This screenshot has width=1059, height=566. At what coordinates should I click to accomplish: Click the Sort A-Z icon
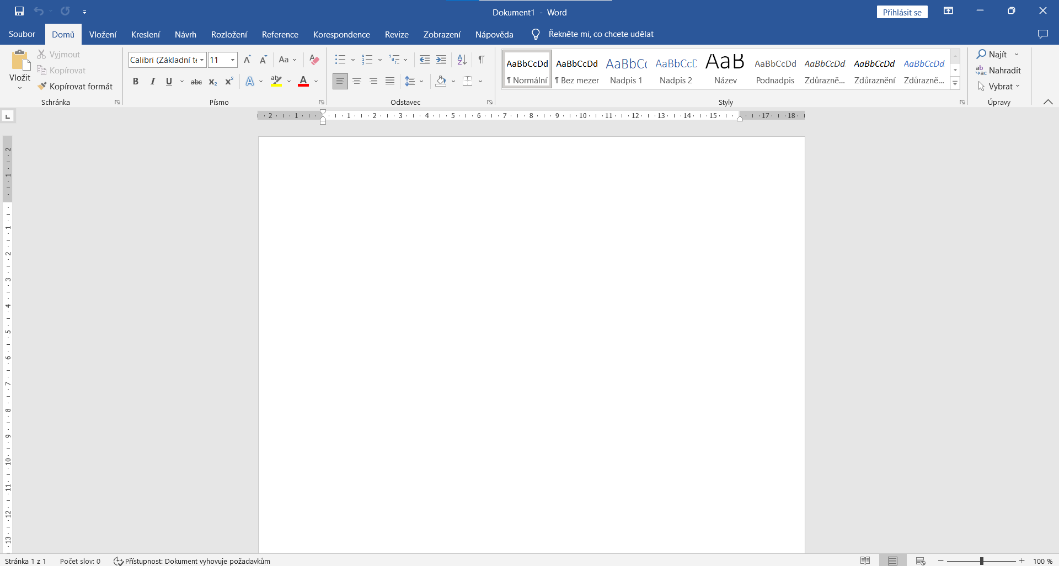pos(462,60)
